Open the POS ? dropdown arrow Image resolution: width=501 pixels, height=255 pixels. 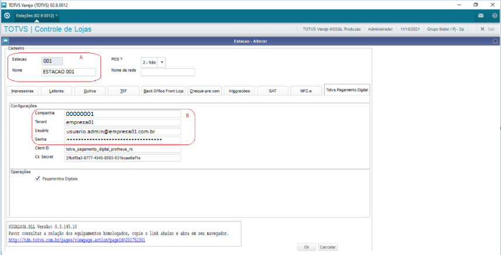coord(162,62)
